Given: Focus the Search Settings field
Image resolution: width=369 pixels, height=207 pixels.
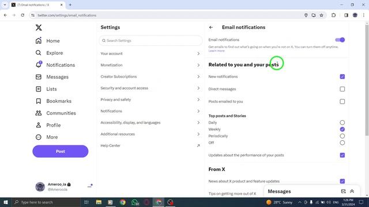Looking at the screenshot, I should tap(150, 41).
